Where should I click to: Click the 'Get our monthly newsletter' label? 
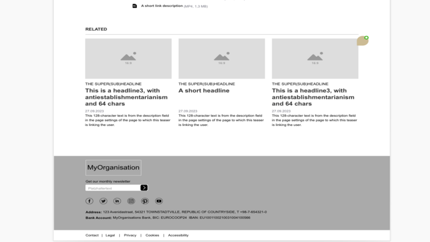pos(107,182)
